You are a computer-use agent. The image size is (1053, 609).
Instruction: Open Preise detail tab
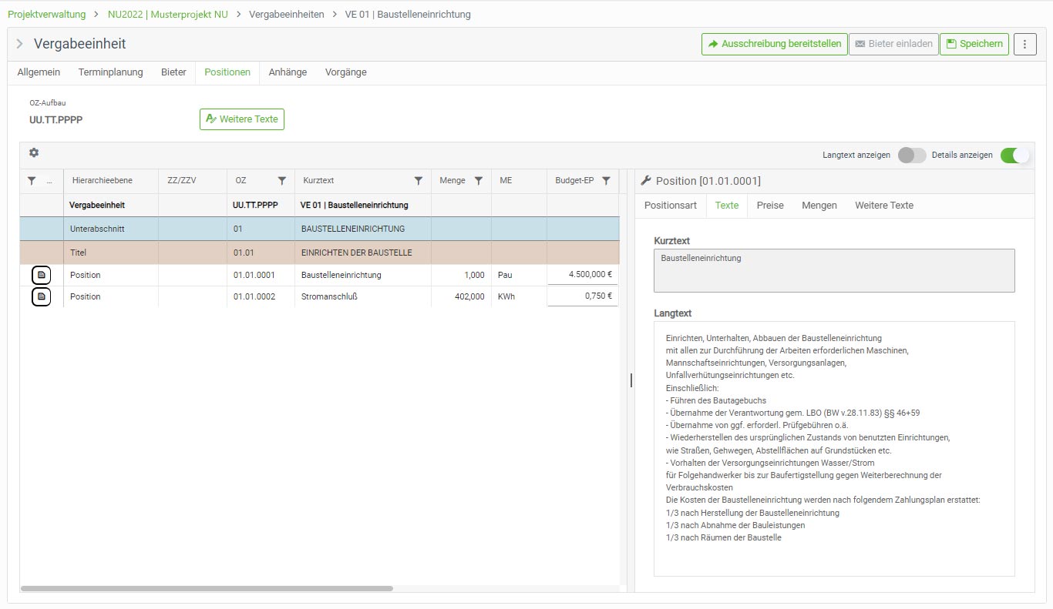[x=770, y=206]
